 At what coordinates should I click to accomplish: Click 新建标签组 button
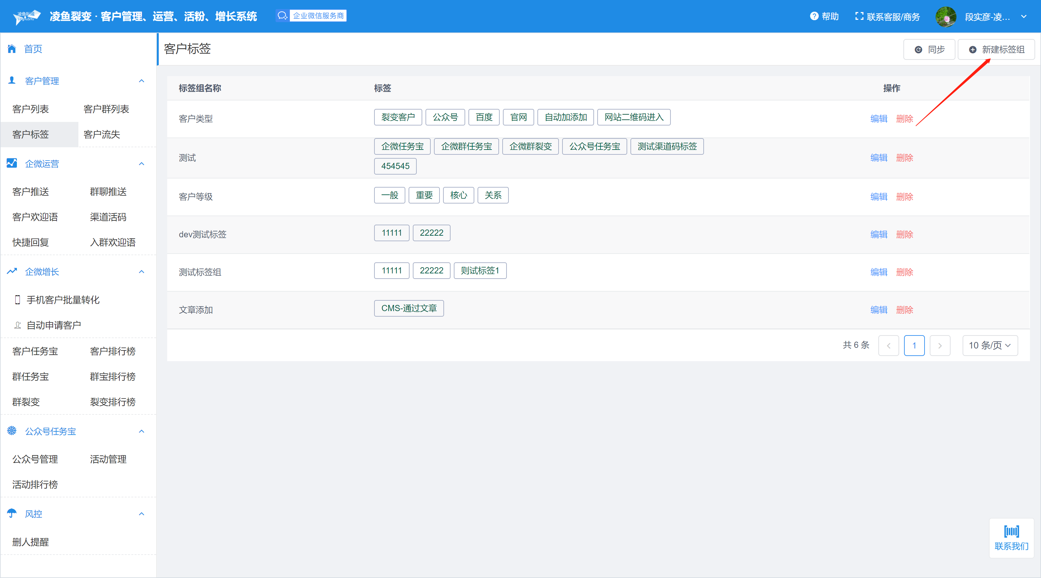pos(996,49)
